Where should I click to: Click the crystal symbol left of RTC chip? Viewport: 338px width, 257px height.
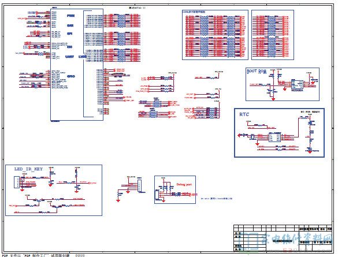pyautogui.click(x=252, y=136)
